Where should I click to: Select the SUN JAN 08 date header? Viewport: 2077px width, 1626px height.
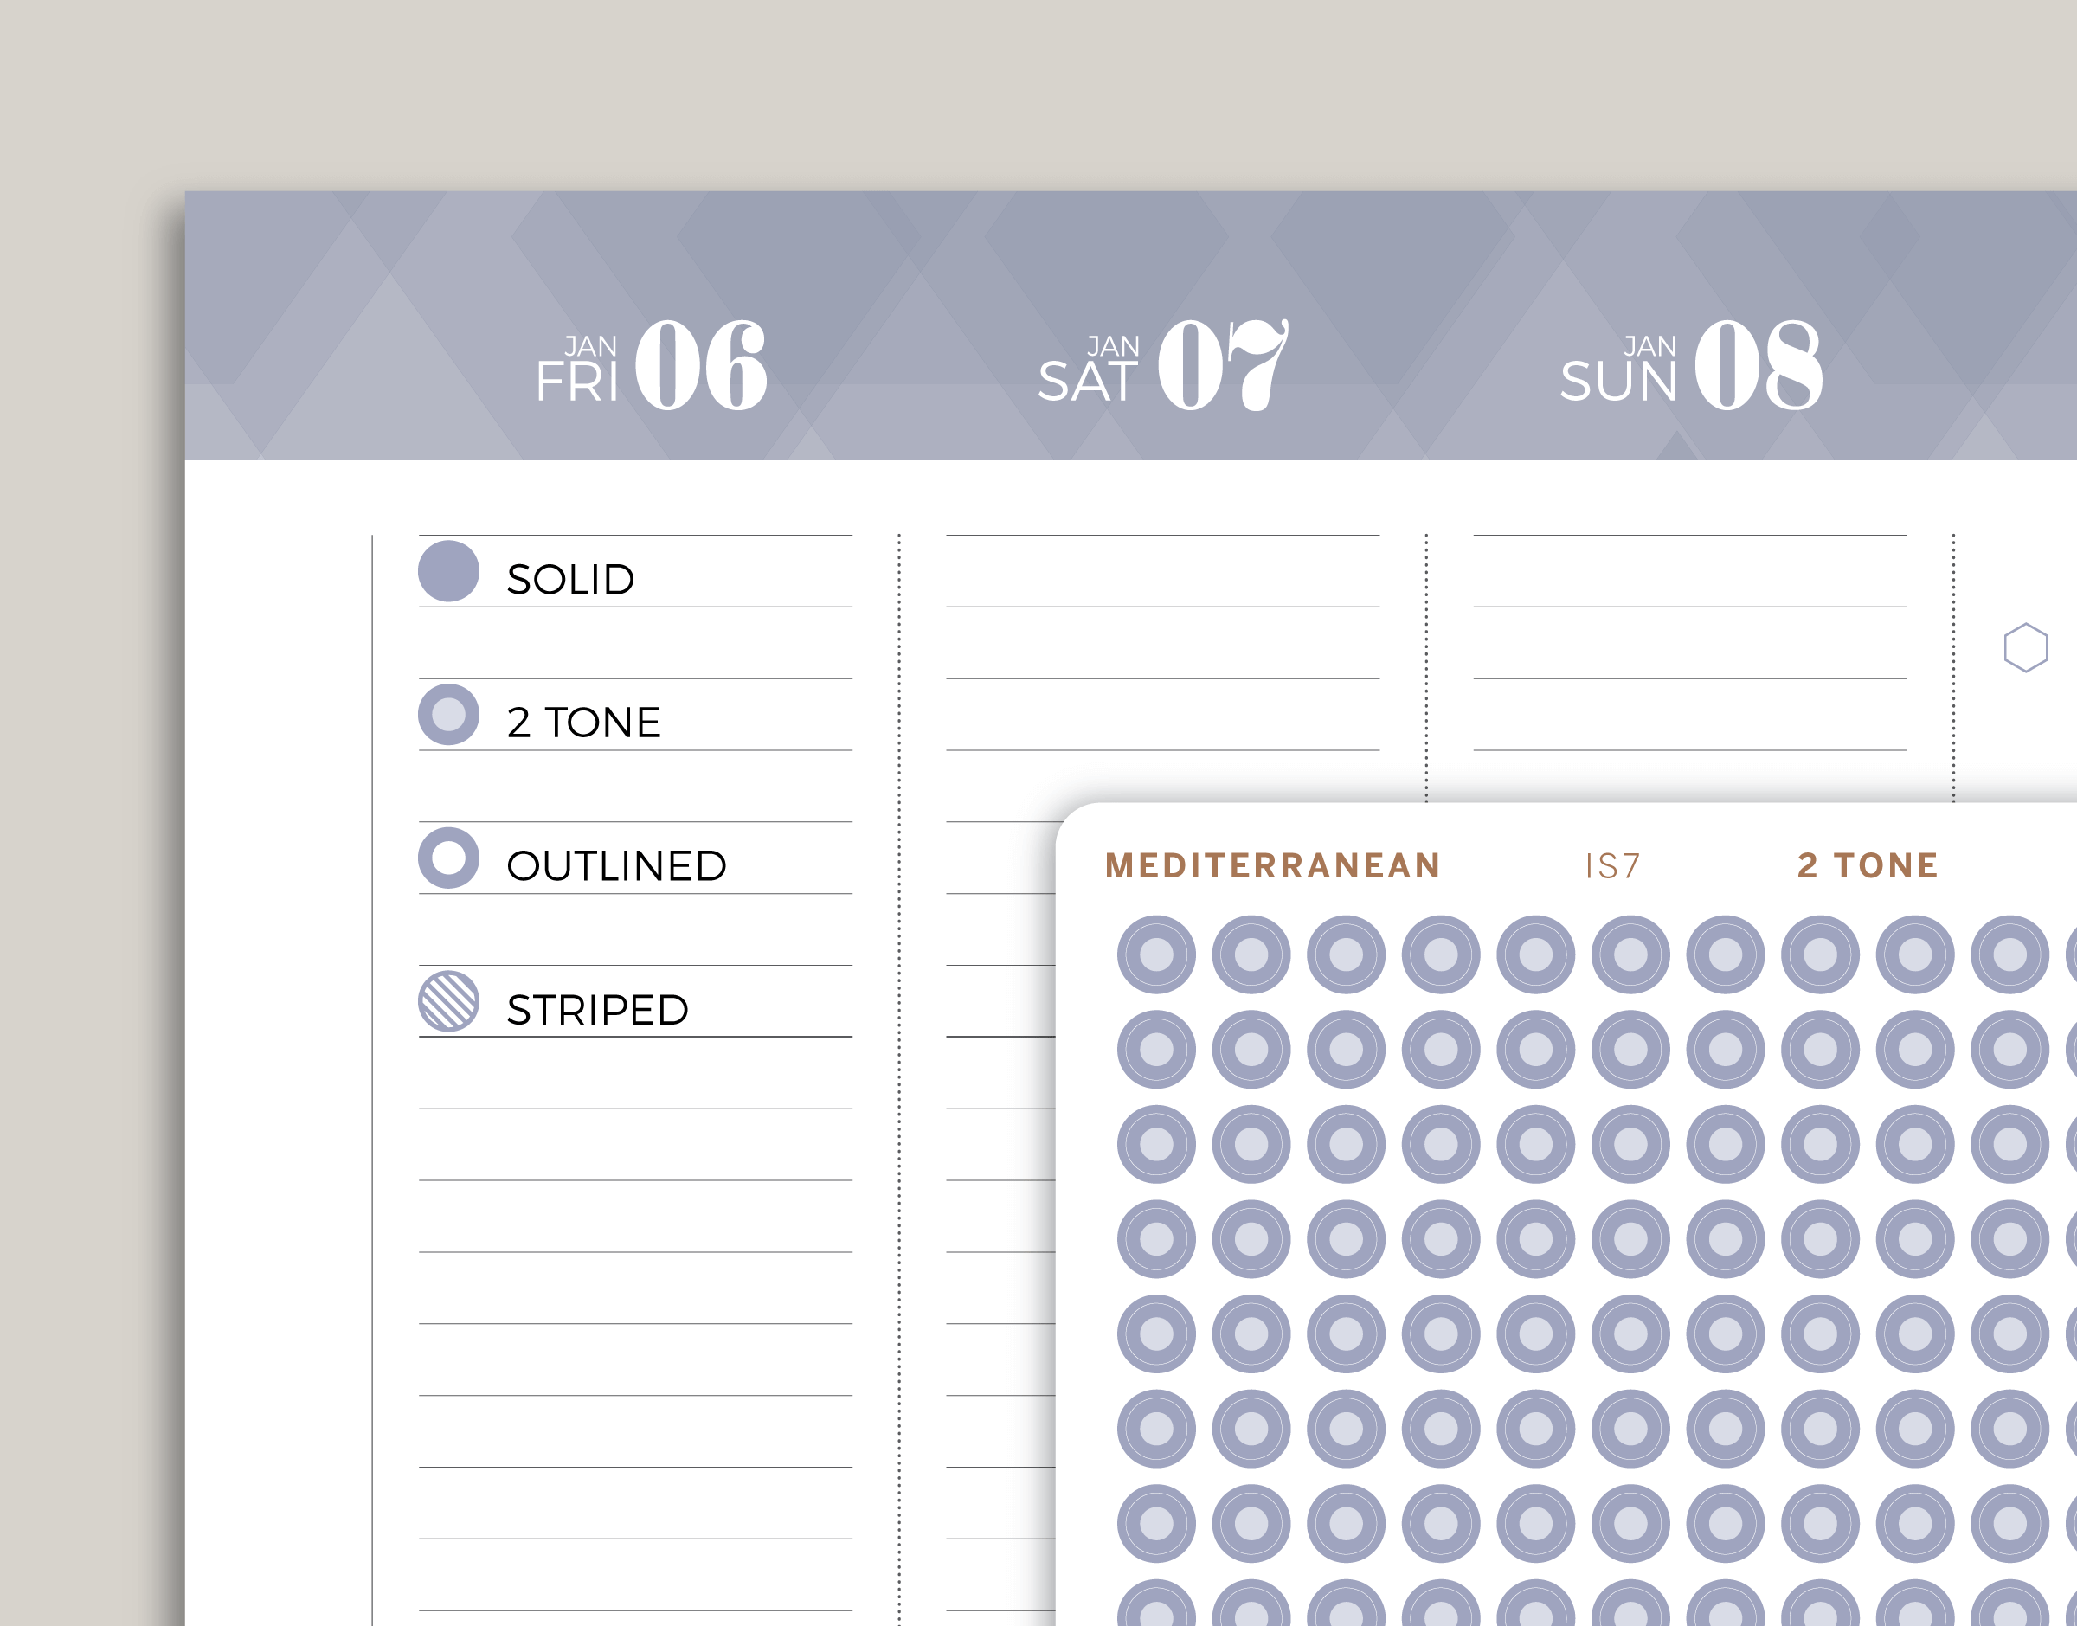1692,365
